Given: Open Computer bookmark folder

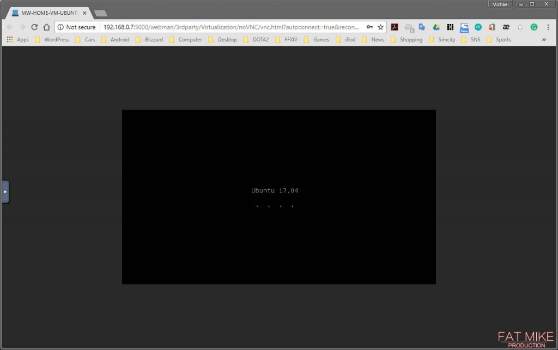Looking at the screenshot, I should tap(185, 39).
